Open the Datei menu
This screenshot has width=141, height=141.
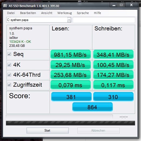(11, 13)
